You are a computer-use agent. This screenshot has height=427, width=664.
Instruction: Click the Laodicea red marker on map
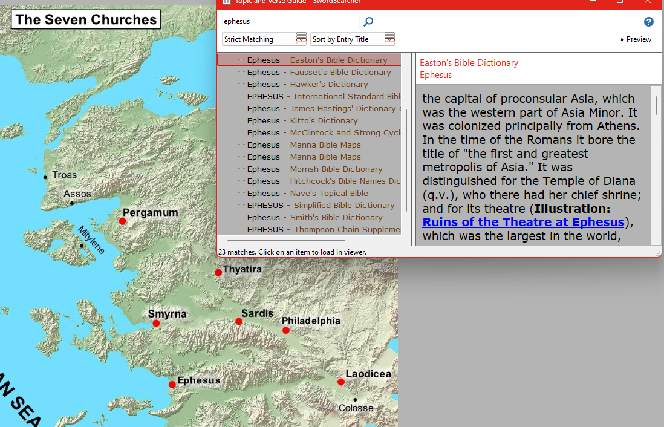[x=341, y=382]
